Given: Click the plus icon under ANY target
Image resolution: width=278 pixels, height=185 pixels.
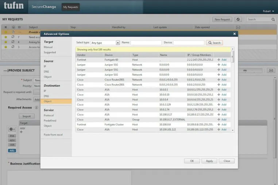Looking at the screenshot, I should point(21,132).
